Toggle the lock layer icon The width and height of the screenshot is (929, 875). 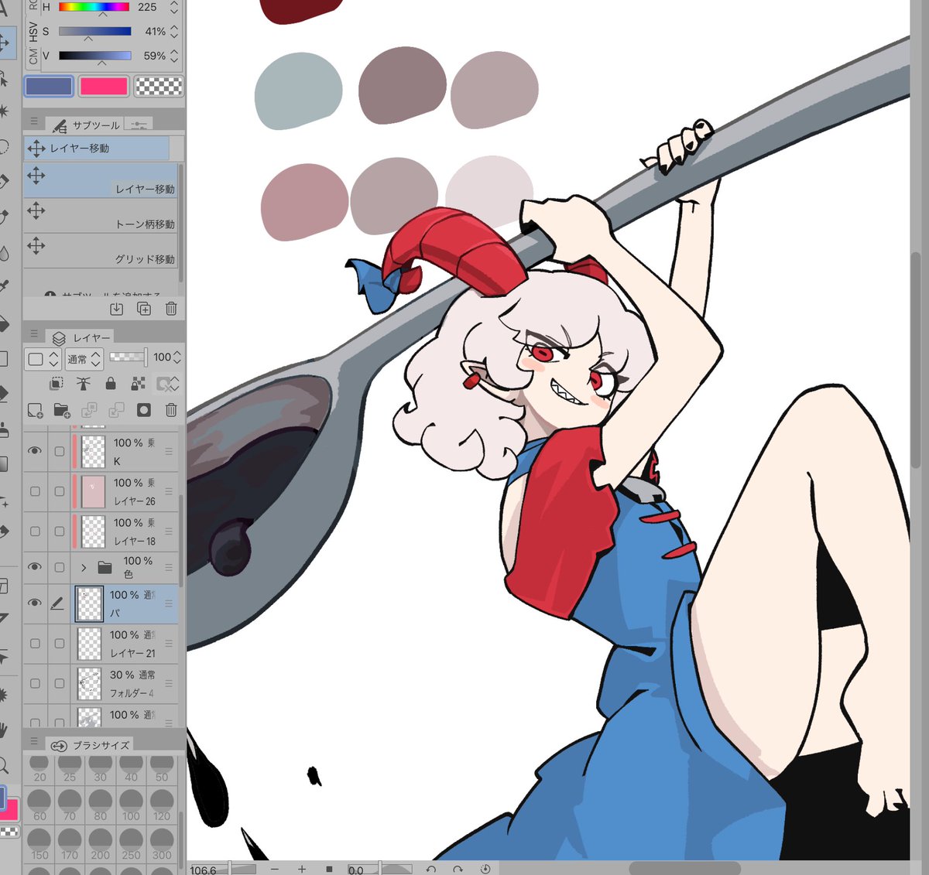[x=111, y=384]
